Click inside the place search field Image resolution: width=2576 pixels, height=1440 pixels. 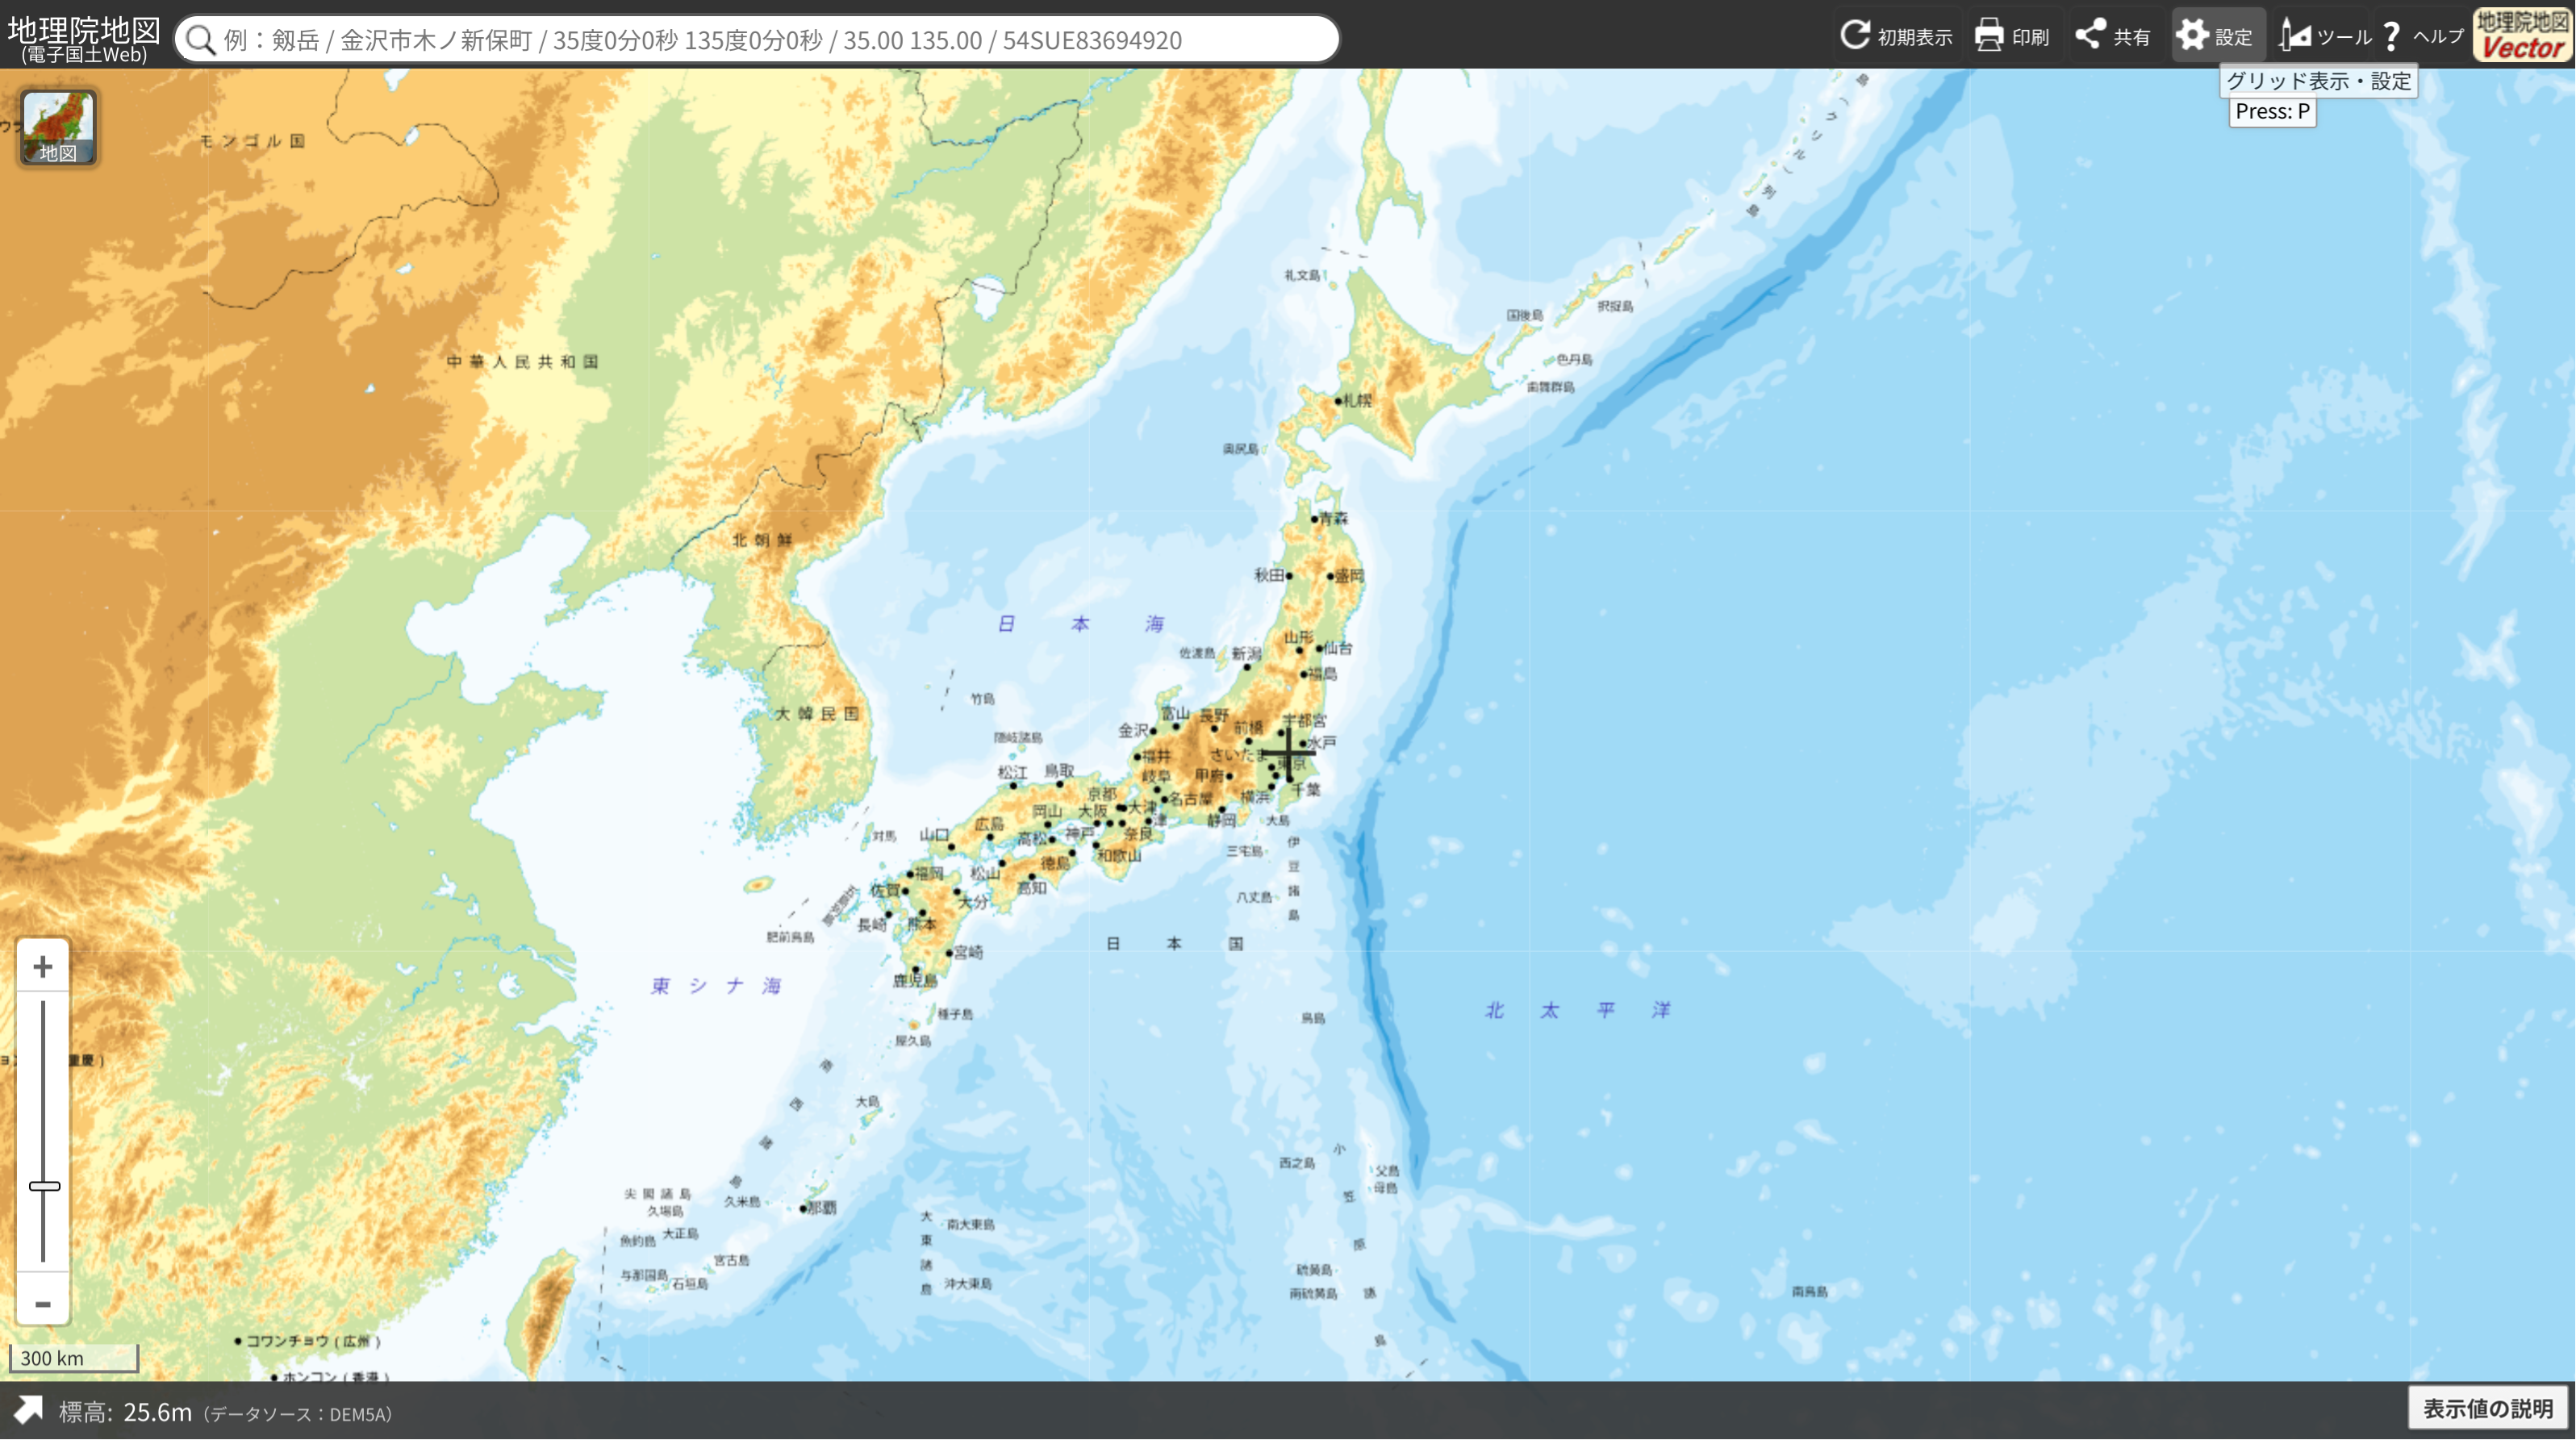[x=760, y=40]
